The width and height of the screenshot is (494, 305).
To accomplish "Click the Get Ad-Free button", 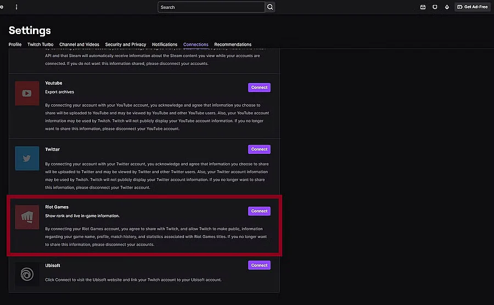I will pos(472,7).
